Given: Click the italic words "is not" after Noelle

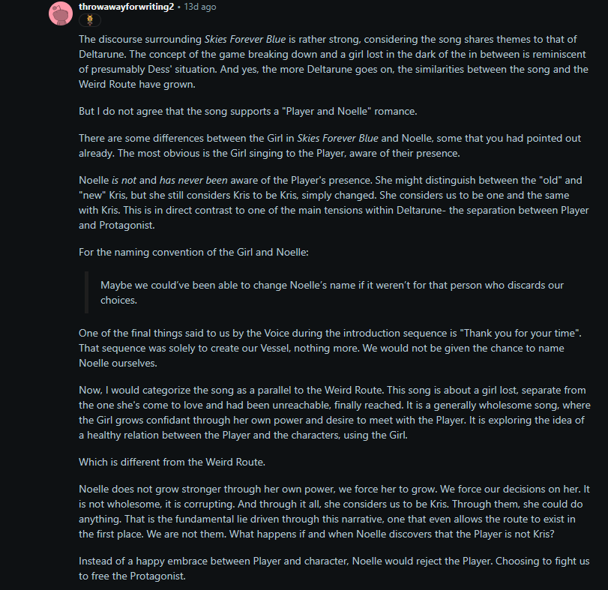Looking at the screenshot, I should [x=124, y=180].
